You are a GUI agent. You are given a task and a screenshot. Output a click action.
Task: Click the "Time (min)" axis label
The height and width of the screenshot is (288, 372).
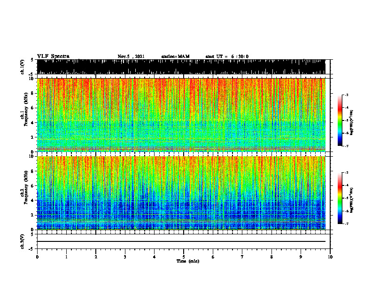(x=188, y=261)
